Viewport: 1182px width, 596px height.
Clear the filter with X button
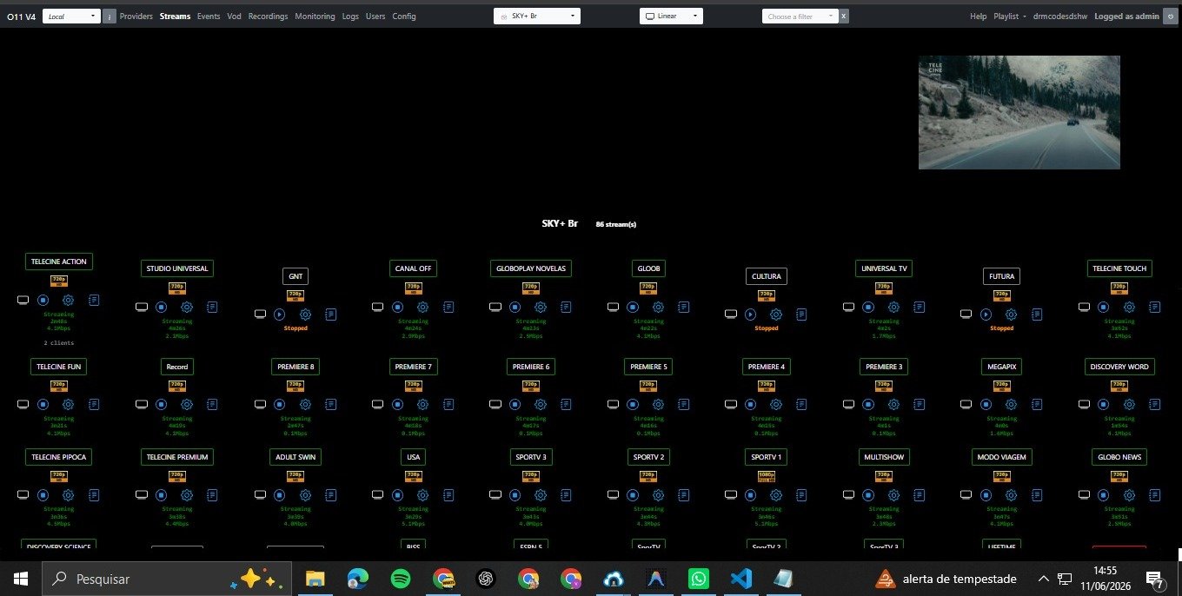tap(843, 16)
